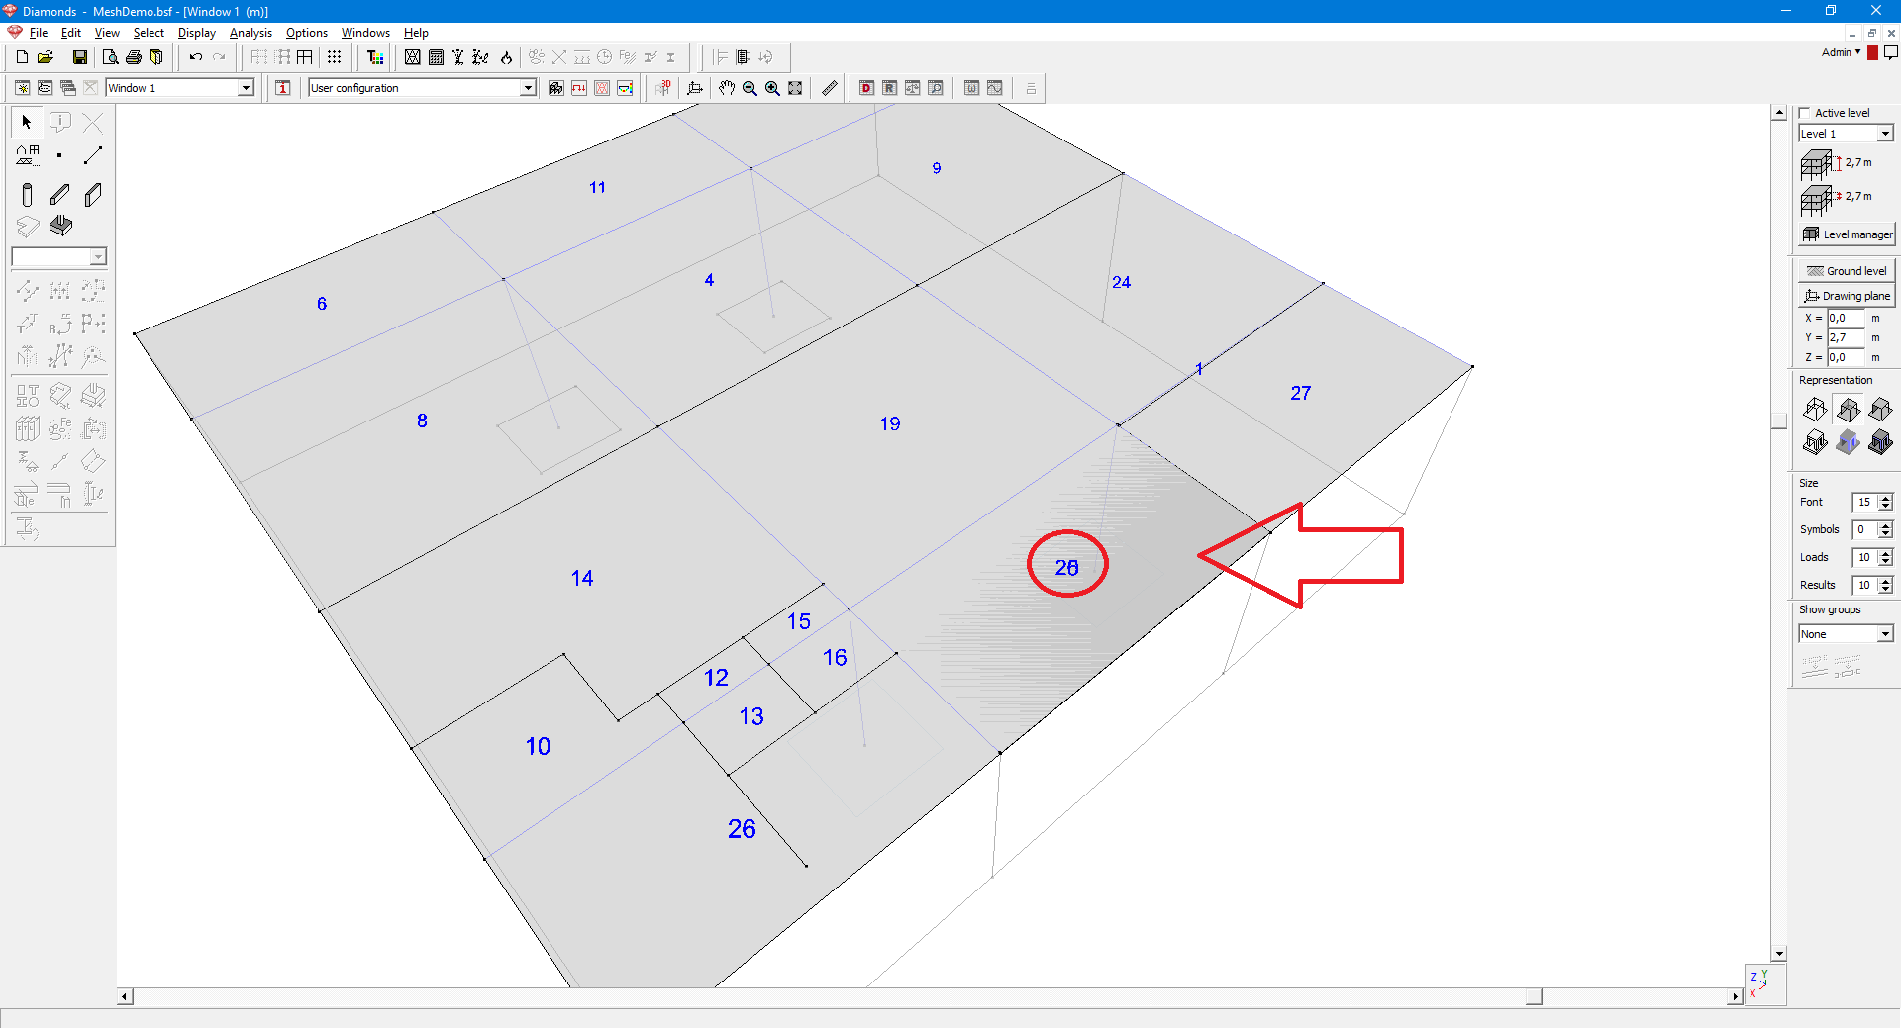
Task: Select wireframe representation icon
Action: click(1815, 409)
